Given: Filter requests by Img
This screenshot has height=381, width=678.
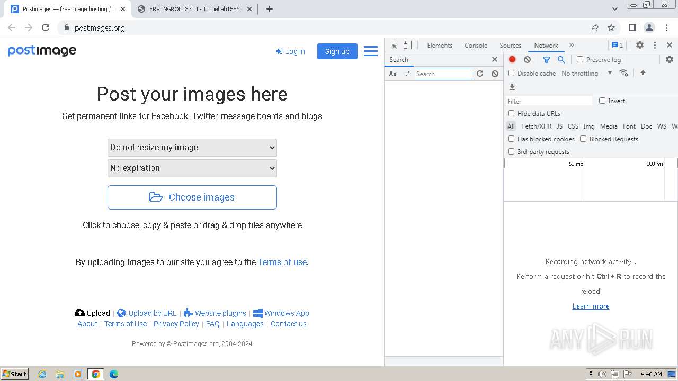Looking at the screenshot, I should click(589, 126).
